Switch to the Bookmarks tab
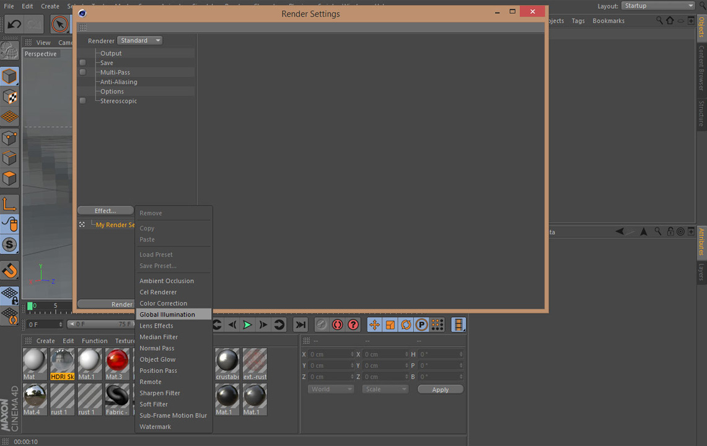The image size is (707, 446). [x=608, y=20]
